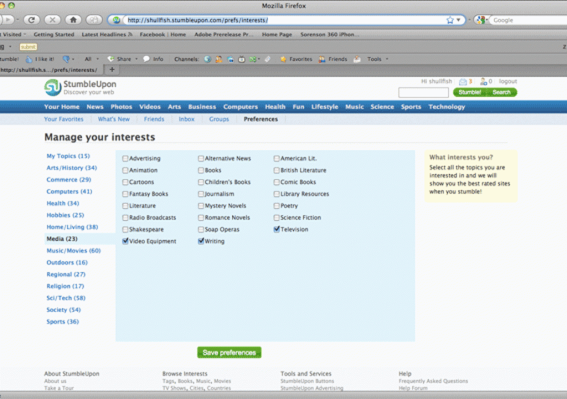Image resolution: width=567 pixels, height=399 pixels.
Task: Open Frequently Asked Questions footer link
Action: tap(433, 381)
